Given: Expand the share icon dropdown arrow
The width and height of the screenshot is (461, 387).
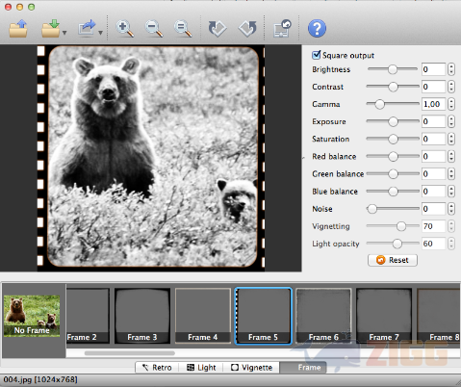Looking at the screenshot, I should click(100, 33).
